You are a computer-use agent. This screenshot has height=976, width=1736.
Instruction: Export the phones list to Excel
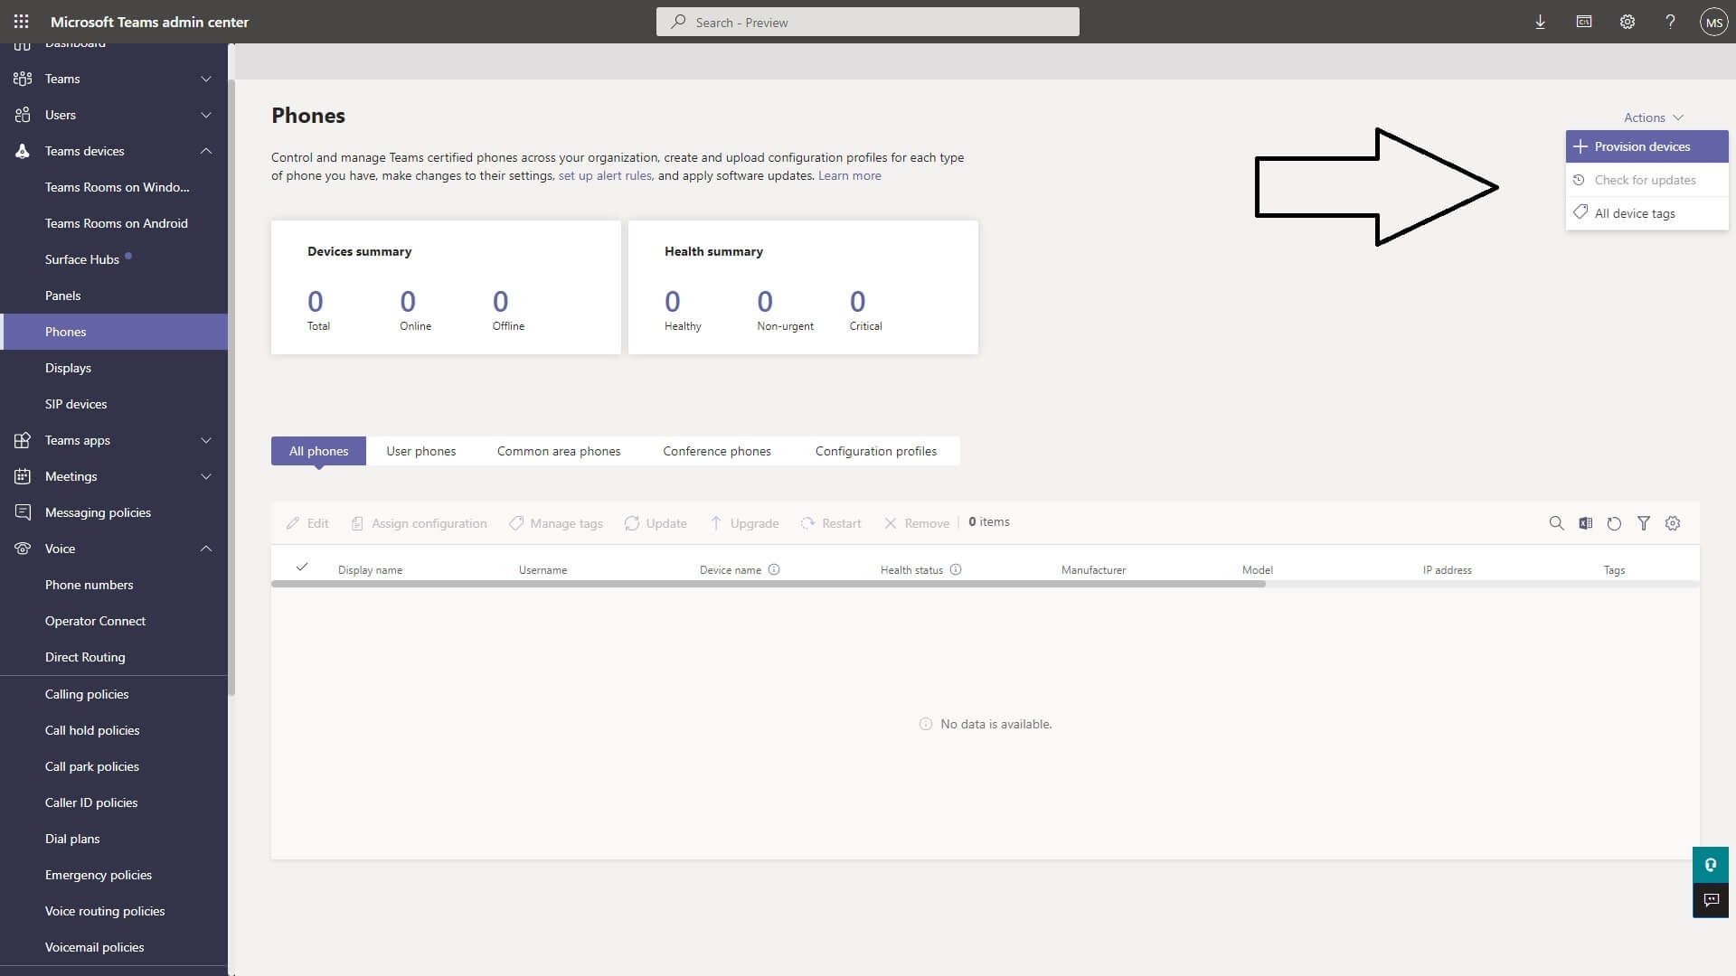[1586, 523]
